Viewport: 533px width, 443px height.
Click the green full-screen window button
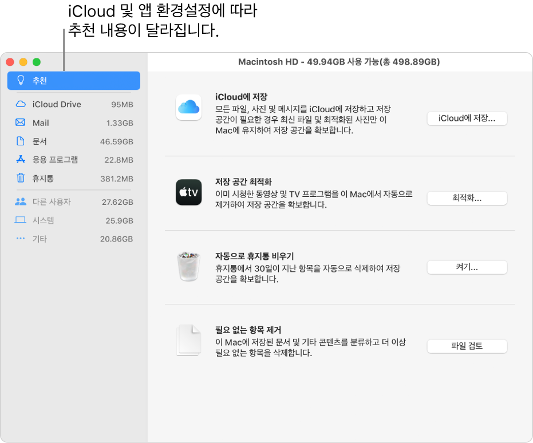37,62
